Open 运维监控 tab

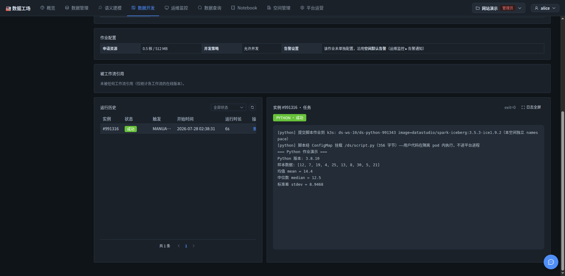point(176,8)
